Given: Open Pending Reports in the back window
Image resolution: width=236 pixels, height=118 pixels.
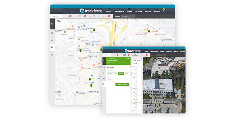Looking at the screenshot, I should click(119, 10).
